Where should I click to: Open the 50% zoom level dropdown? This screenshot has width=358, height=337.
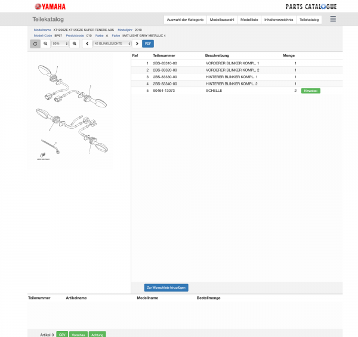[60, 44]
